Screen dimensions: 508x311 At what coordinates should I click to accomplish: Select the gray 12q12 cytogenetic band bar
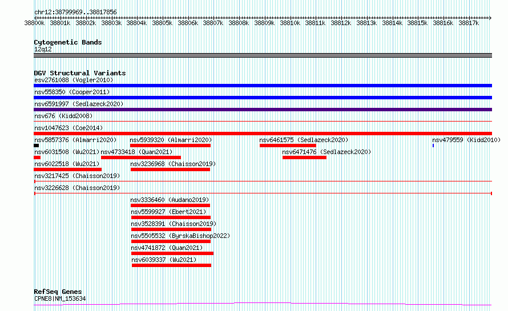coord(263,55)
